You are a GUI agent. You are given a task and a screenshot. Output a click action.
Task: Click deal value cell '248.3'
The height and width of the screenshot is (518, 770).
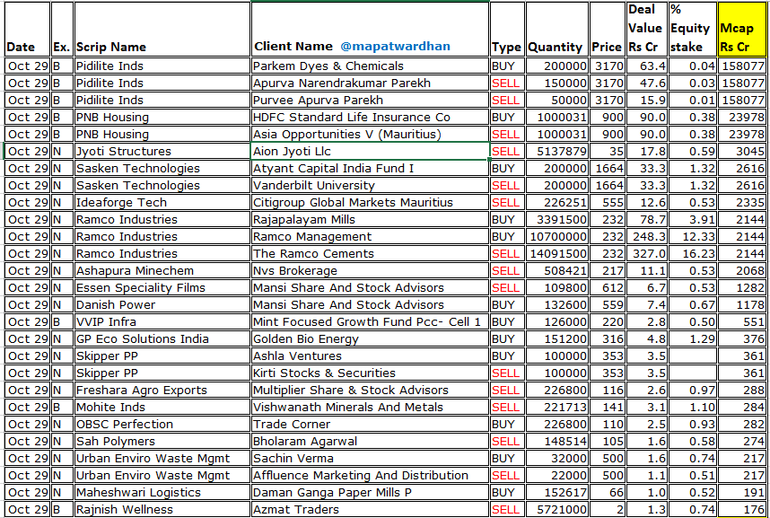[x=647, y=236]
